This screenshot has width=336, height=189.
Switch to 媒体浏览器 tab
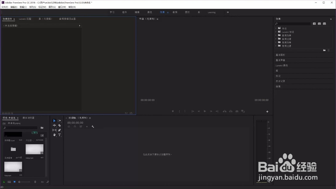point(29,118)
